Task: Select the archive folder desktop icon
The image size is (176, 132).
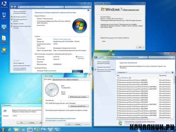Action: click(x=4, y=39)
